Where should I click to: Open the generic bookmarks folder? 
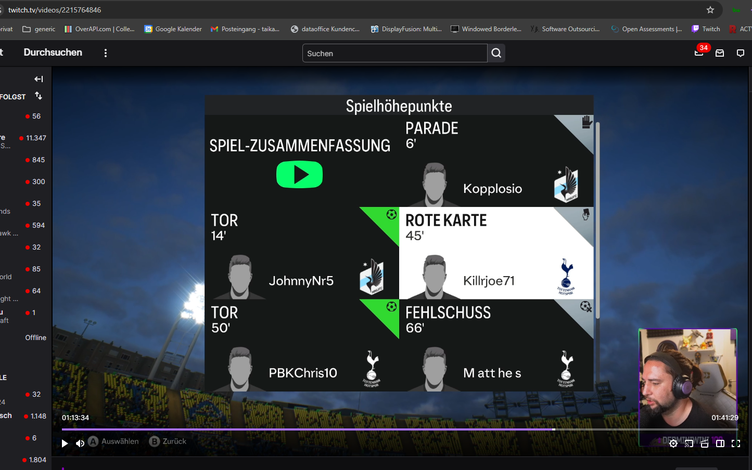coord(39,29)
